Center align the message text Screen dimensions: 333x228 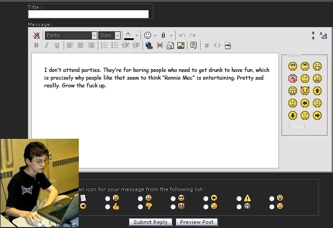pyautogui.click(x=80, y=46)
